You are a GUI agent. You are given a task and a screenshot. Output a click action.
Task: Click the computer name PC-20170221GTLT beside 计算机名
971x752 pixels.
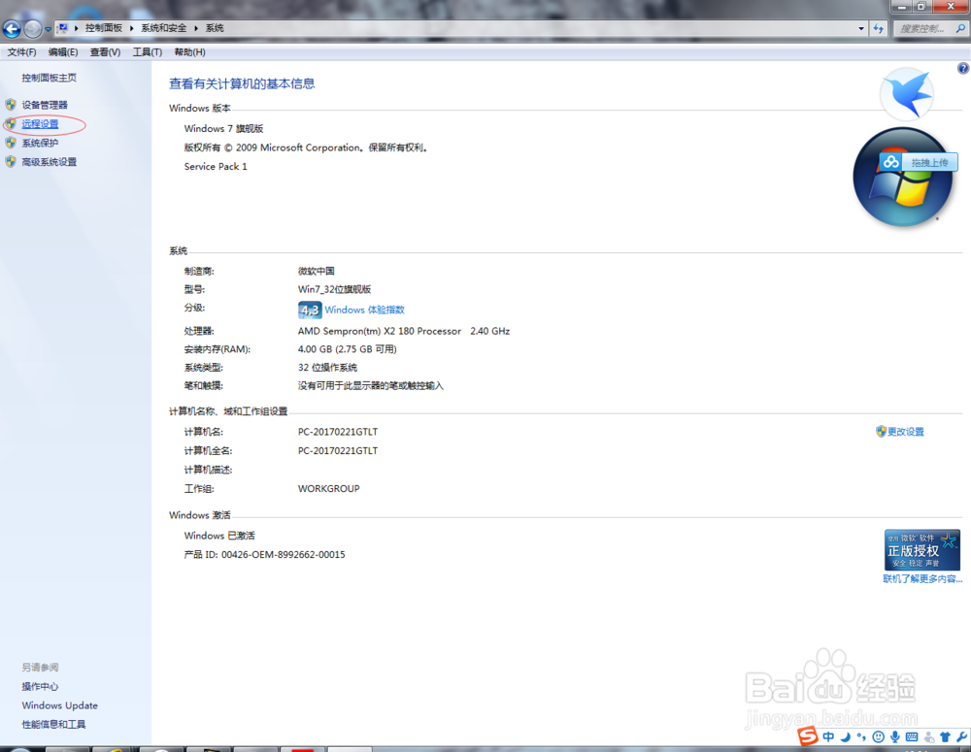click(338, 432)
